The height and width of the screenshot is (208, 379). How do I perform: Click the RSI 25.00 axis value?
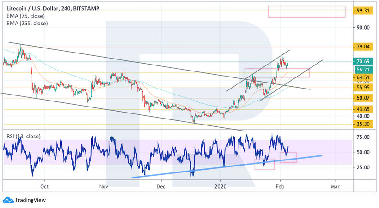click(x=363, y=167)
